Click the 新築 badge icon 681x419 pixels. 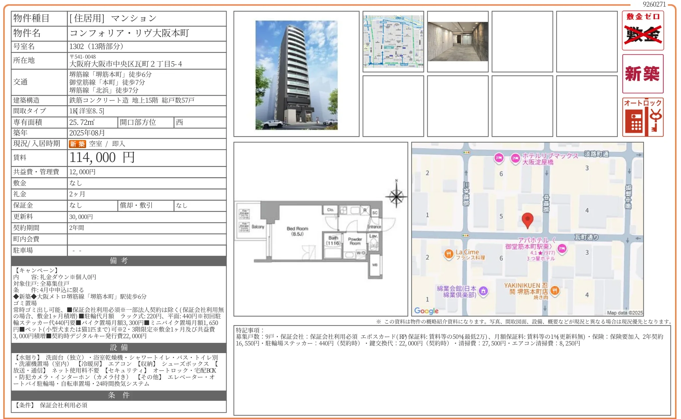point(643,74)
